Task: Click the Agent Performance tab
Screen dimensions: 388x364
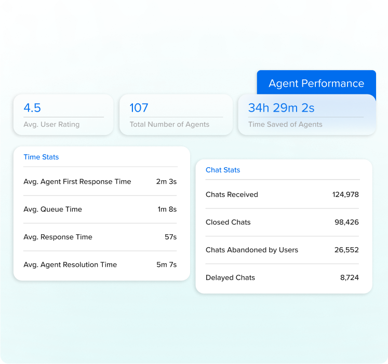Action: coord(316,83)
